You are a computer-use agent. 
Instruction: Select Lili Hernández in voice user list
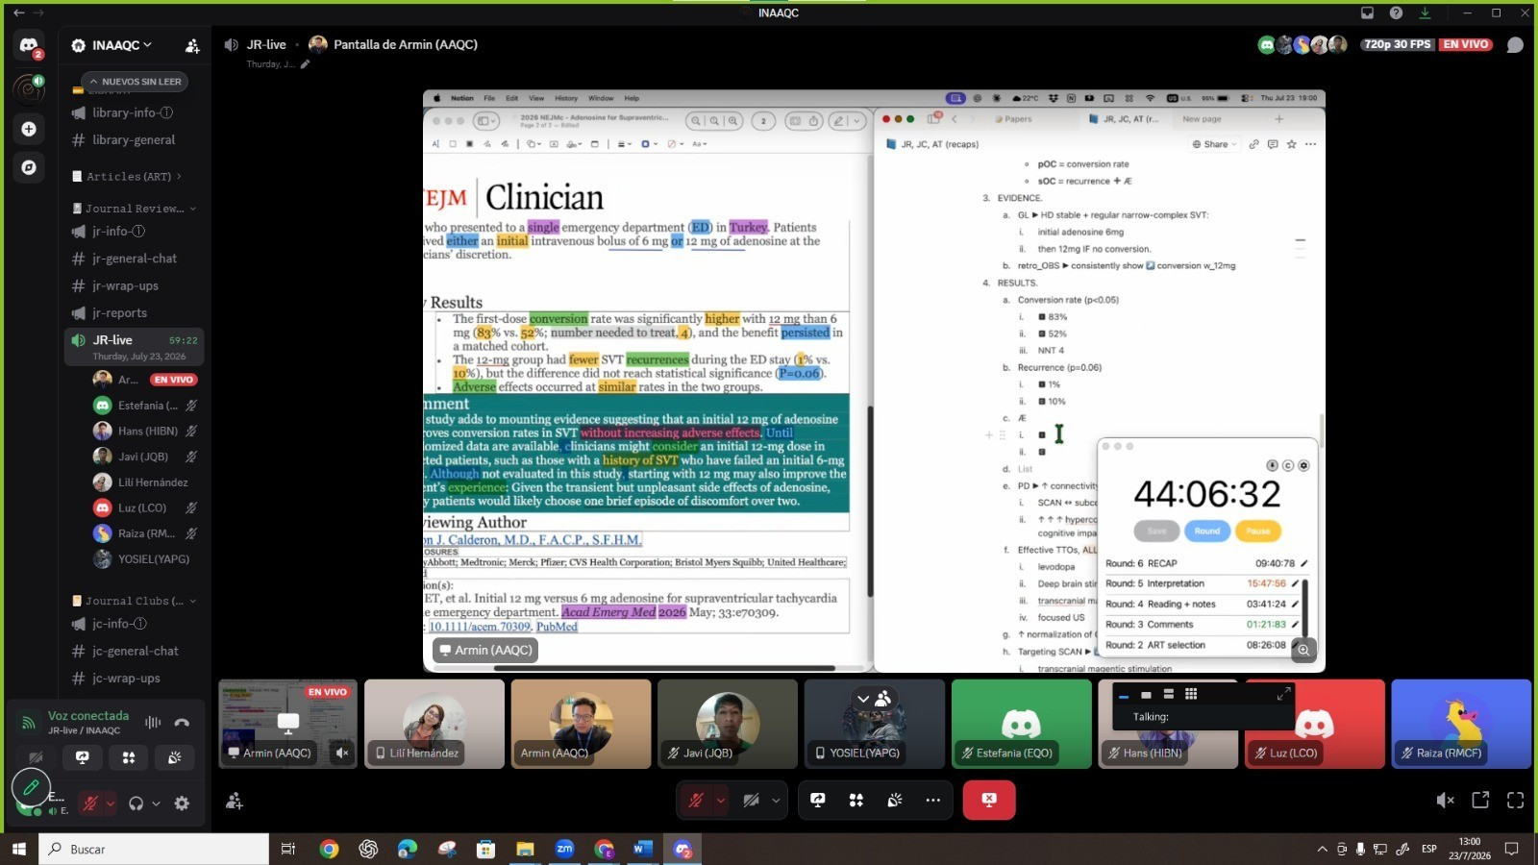coord(144,482)
